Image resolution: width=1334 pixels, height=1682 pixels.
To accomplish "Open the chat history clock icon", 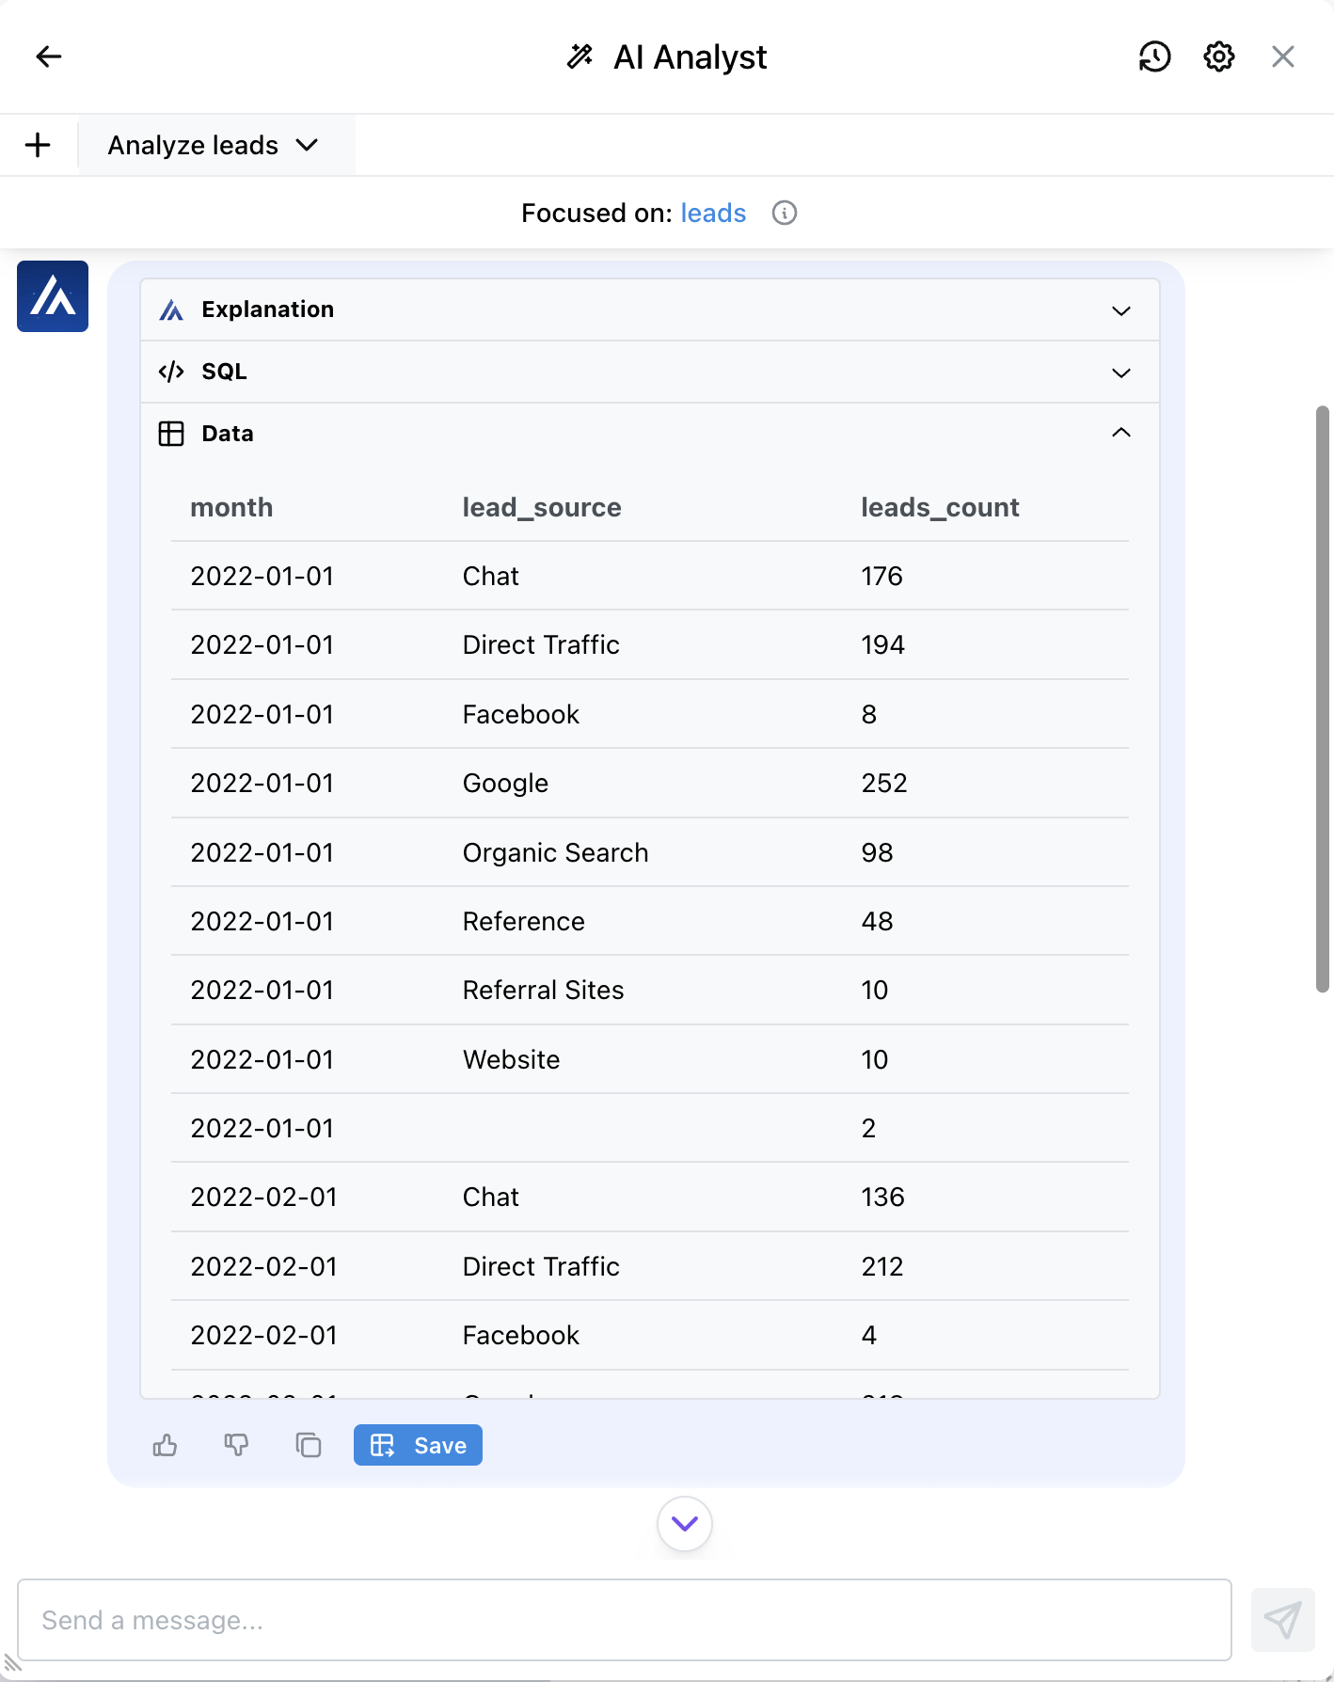I will [1154, 56].
